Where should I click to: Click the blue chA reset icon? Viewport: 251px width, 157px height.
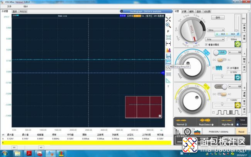click(238, 77)
